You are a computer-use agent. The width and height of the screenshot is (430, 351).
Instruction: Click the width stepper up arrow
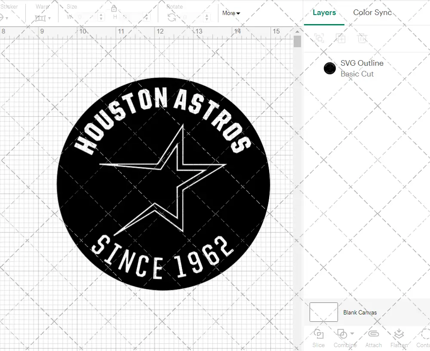[101, 15]
